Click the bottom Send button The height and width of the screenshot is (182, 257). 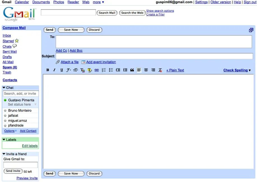tap(50, 174)
